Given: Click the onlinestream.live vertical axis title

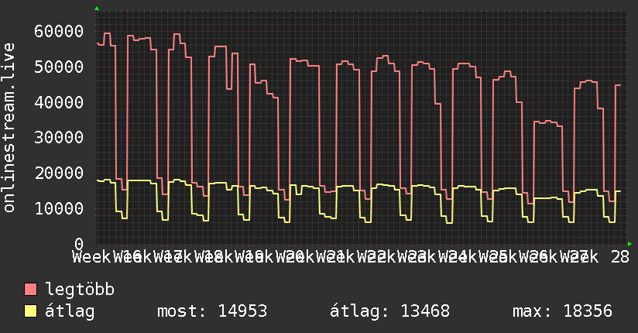Looking at the screenshot, I should 9,128.
